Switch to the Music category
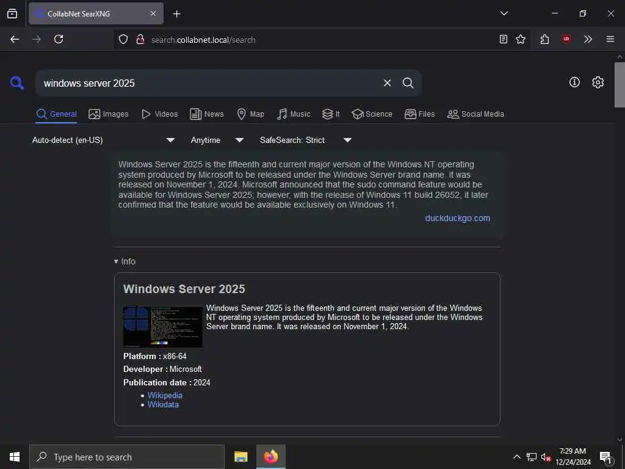This screenshot has width=625, height=469. point(294,114)
